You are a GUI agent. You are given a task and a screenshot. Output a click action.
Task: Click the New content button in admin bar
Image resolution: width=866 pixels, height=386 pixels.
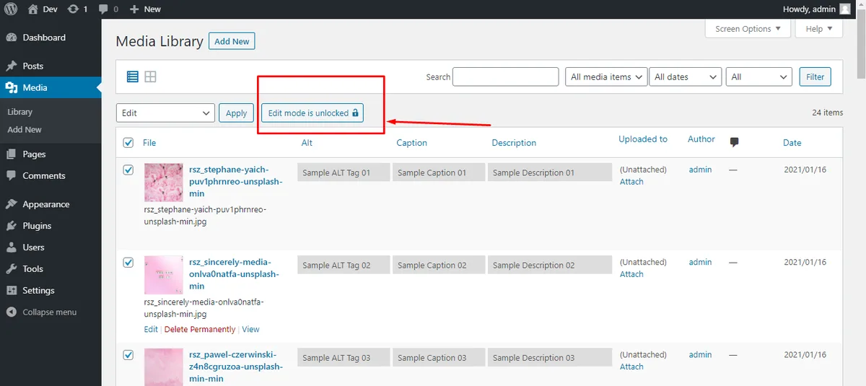click(145, 9)
